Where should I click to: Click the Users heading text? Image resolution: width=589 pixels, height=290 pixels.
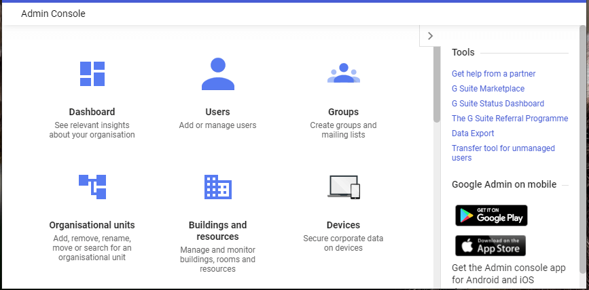(x=218, y=112)
